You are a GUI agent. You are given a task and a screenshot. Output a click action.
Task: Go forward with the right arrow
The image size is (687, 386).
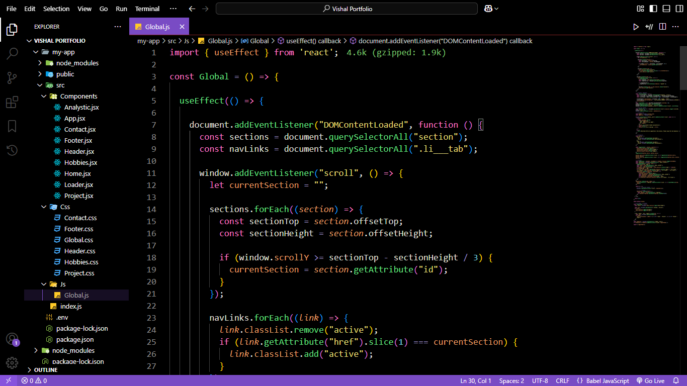[x=205, y=9]
